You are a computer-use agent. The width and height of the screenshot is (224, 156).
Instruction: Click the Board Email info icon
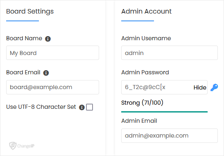[46, 73]
